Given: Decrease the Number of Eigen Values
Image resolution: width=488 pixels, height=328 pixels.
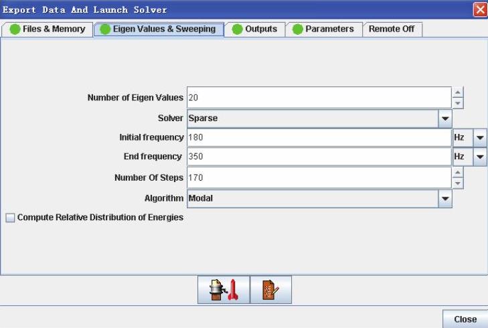Looking at the screenshot, I should coord(458,103).
